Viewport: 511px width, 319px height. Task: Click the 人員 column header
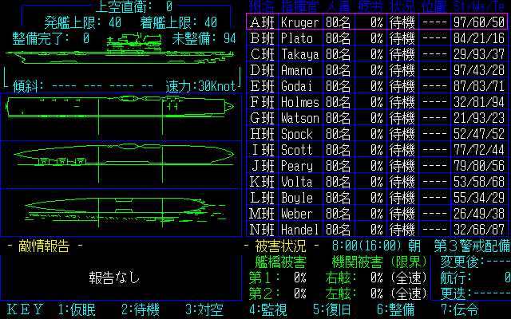[x=338, y=6]
